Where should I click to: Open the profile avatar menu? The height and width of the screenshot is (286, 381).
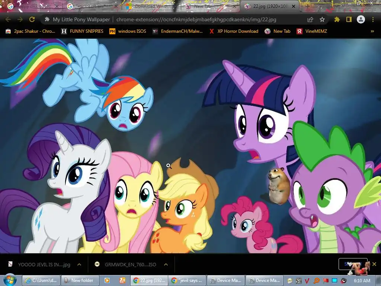click(x=361, y=19)
